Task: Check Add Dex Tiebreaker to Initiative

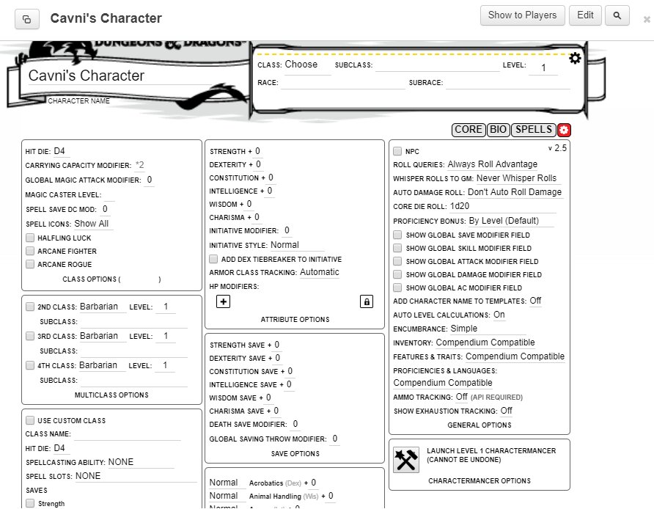Action: 213,259
